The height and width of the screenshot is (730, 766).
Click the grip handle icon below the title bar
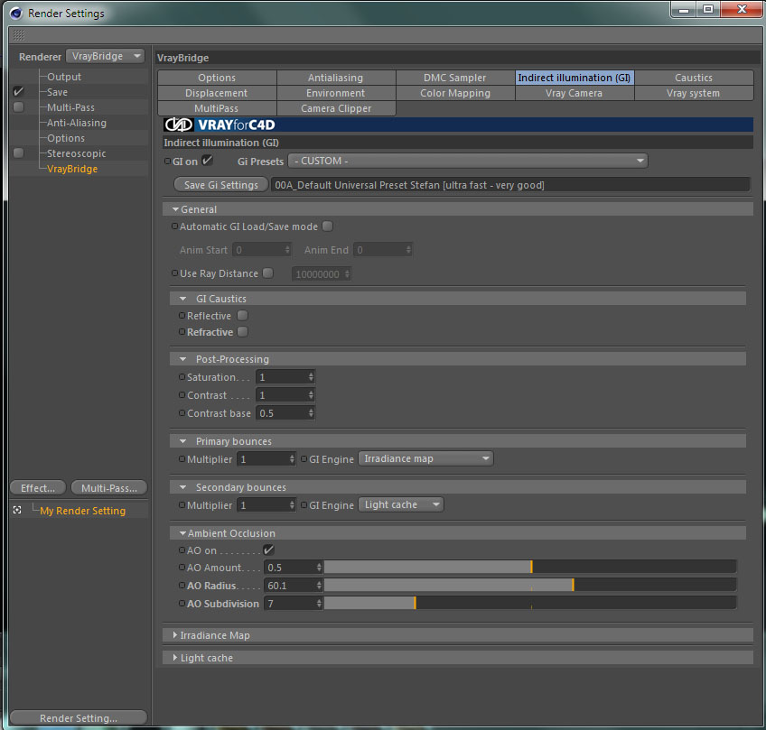(19, 35)
